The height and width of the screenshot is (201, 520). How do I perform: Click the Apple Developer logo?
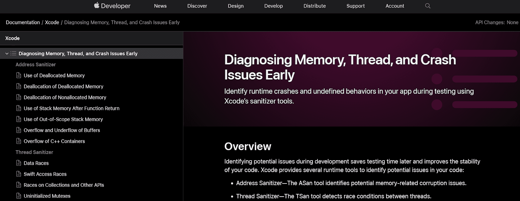point(112,6)
